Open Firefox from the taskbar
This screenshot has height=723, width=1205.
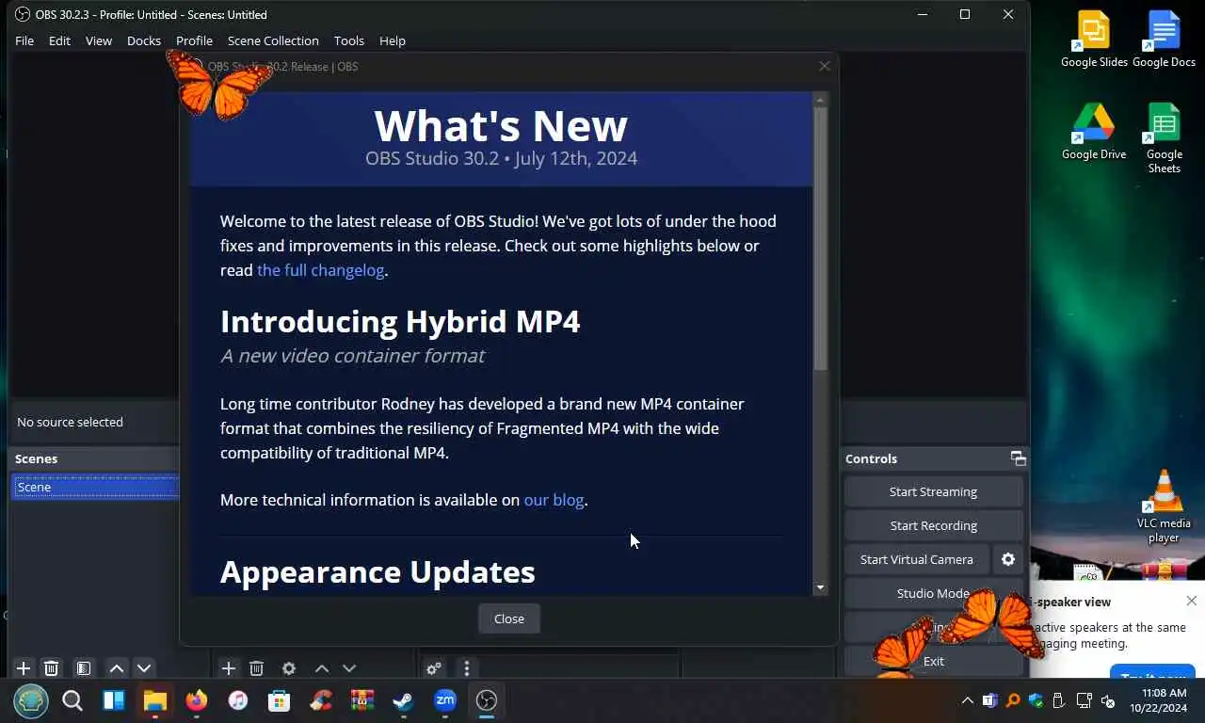point(197,700)
